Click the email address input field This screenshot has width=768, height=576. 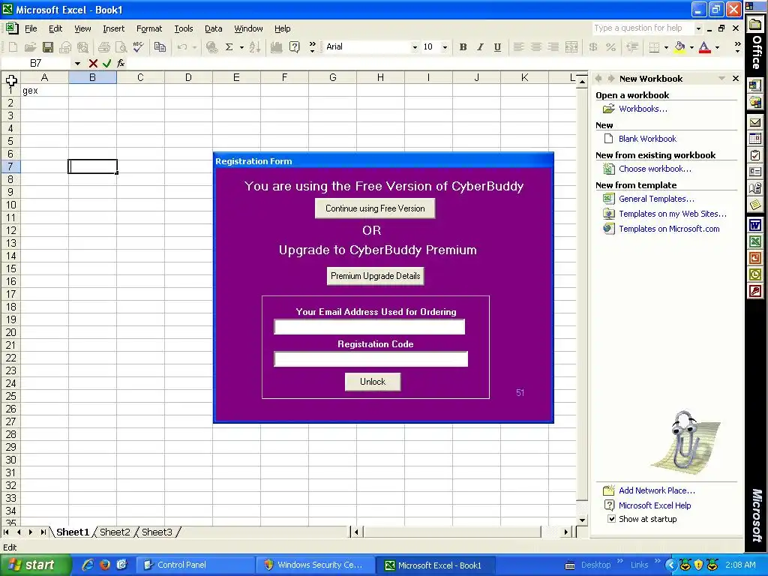coord(369,327)
